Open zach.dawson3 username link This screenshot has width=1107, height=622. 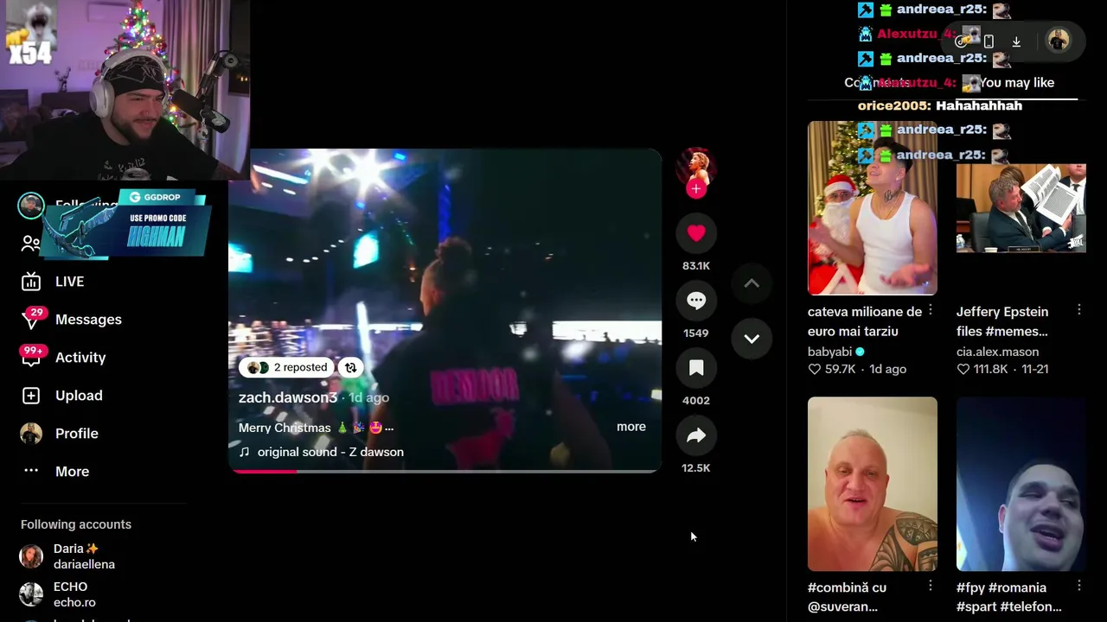pos(288,397)
